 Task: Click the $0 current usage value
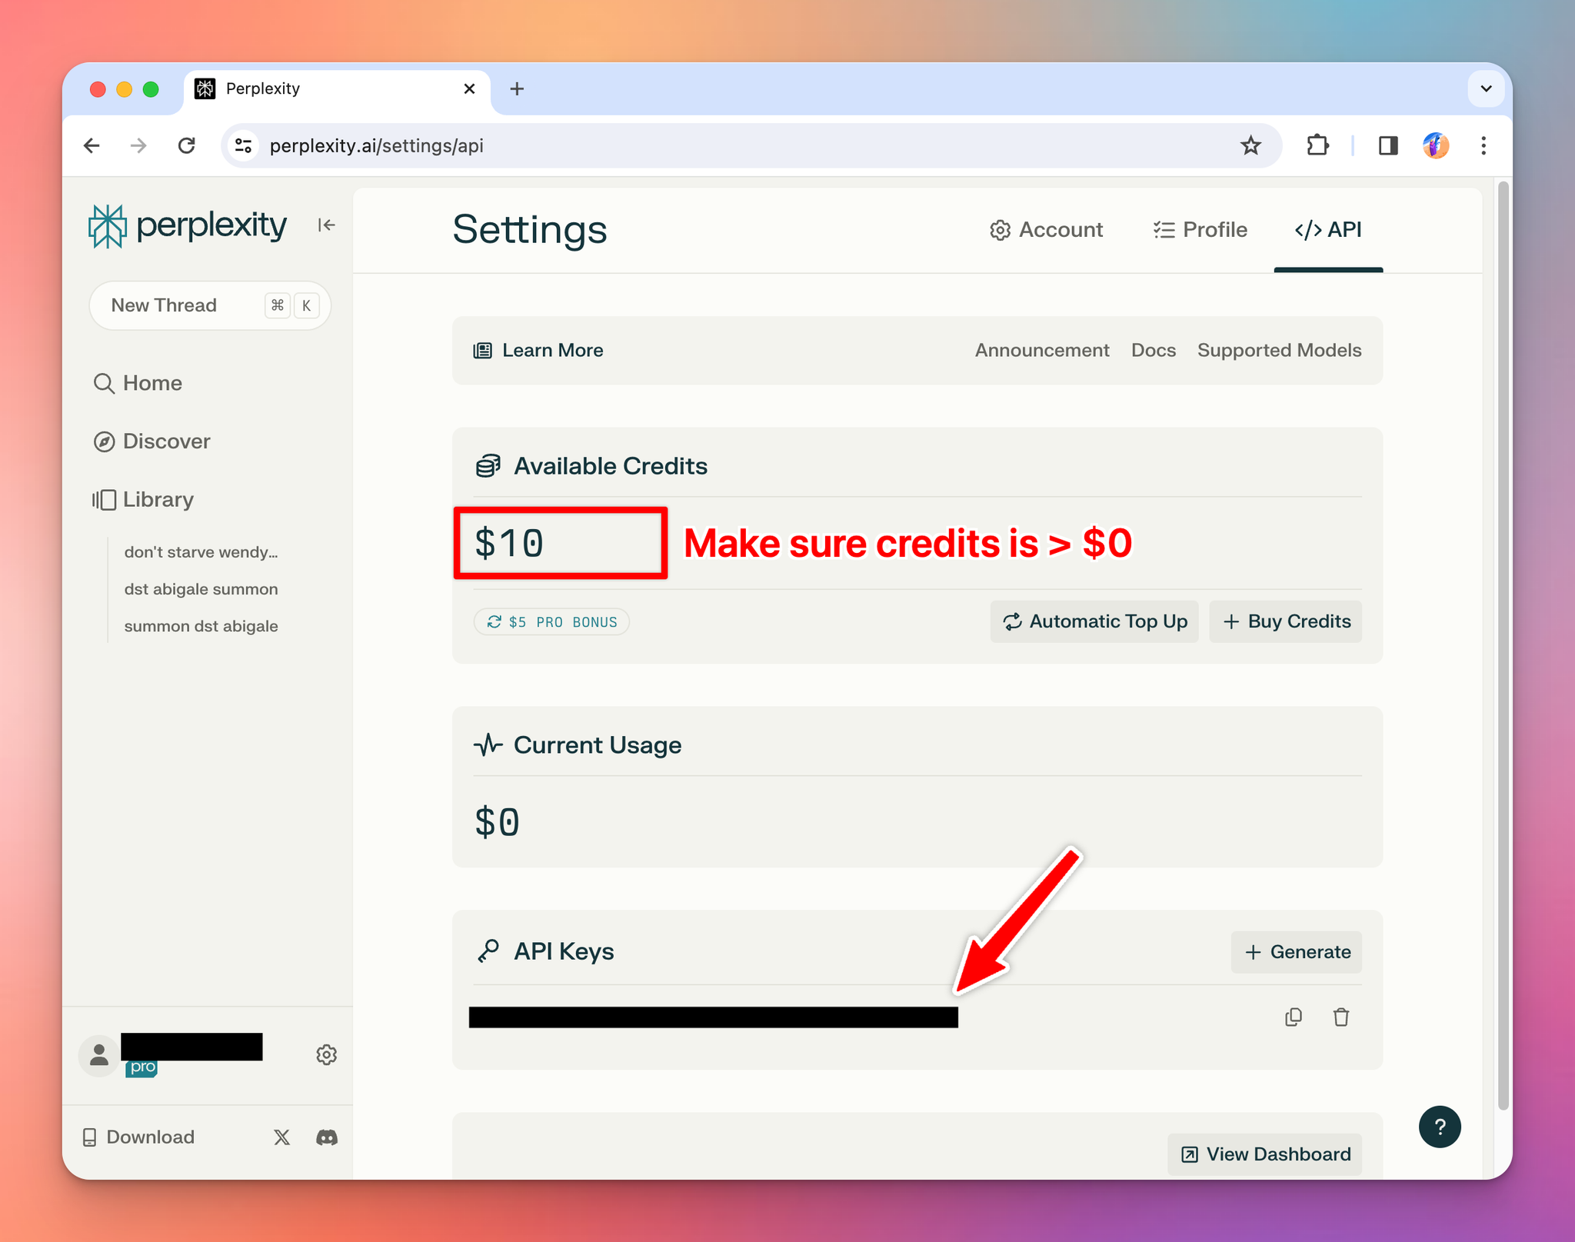coord(498,822)
